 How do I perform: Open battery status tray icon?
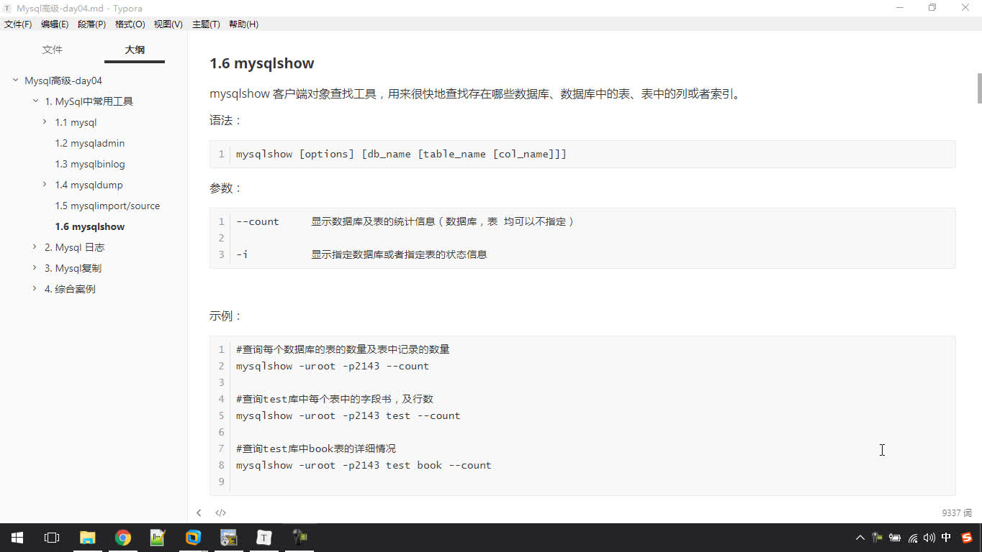[895, 538]
